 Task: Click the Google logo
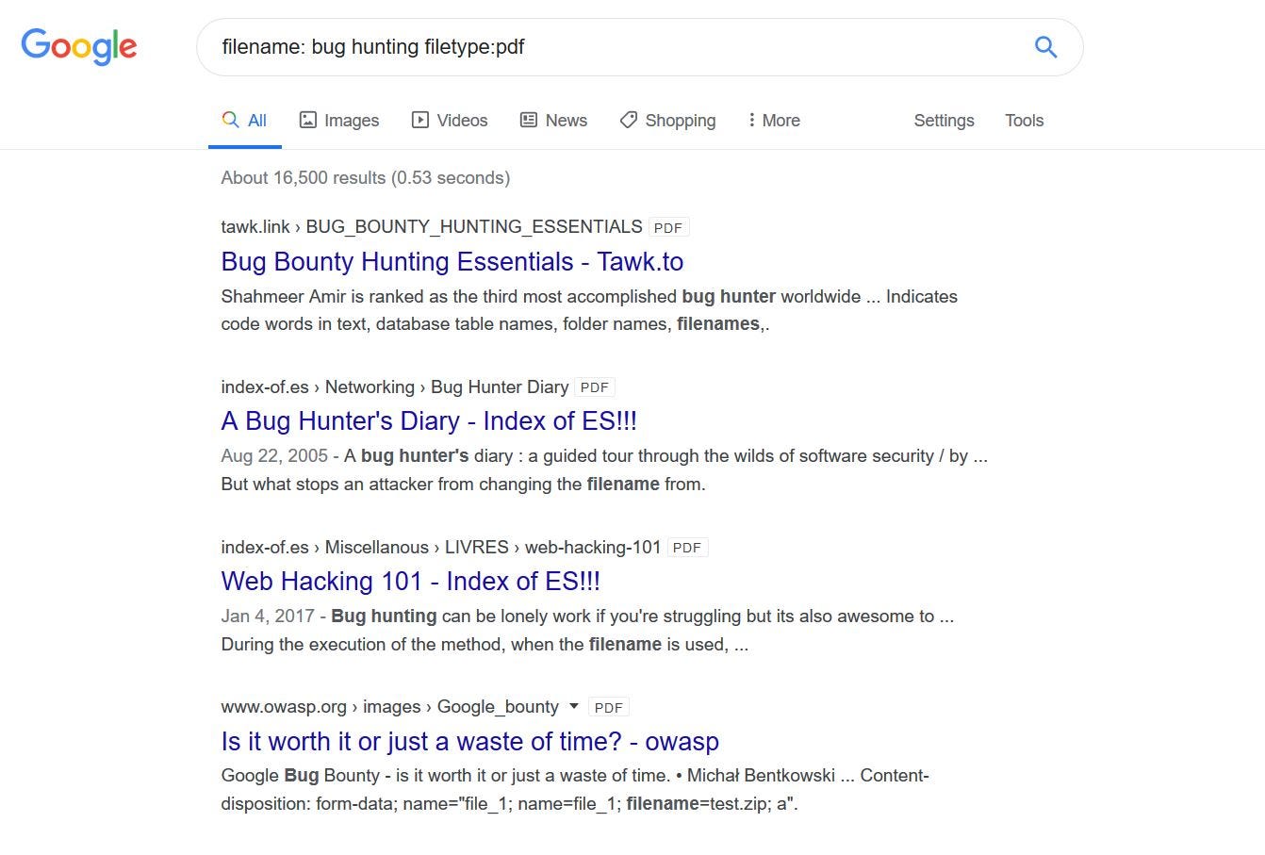click(79, 46)
